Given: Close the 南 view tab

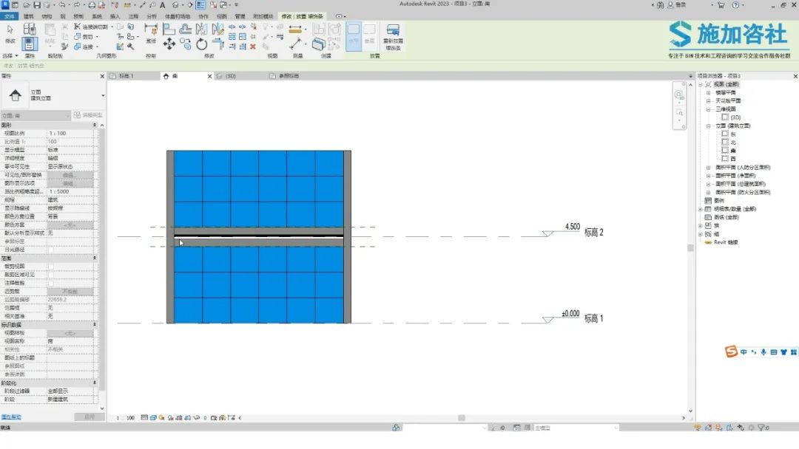Looking at the screenshot, I should pos(209,76).
